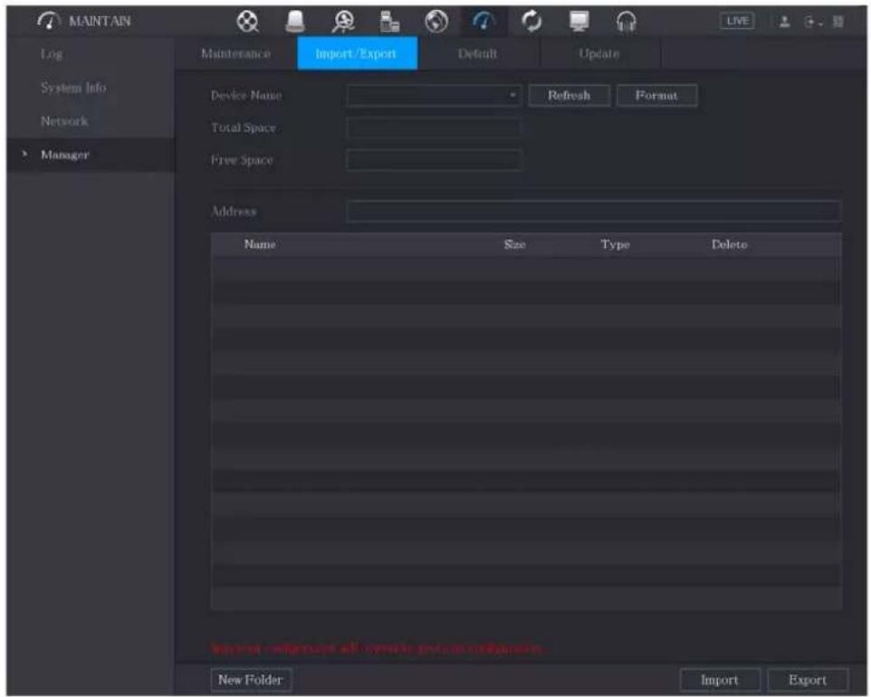
Task: Select the Import/Export tab
Action: 357,53
